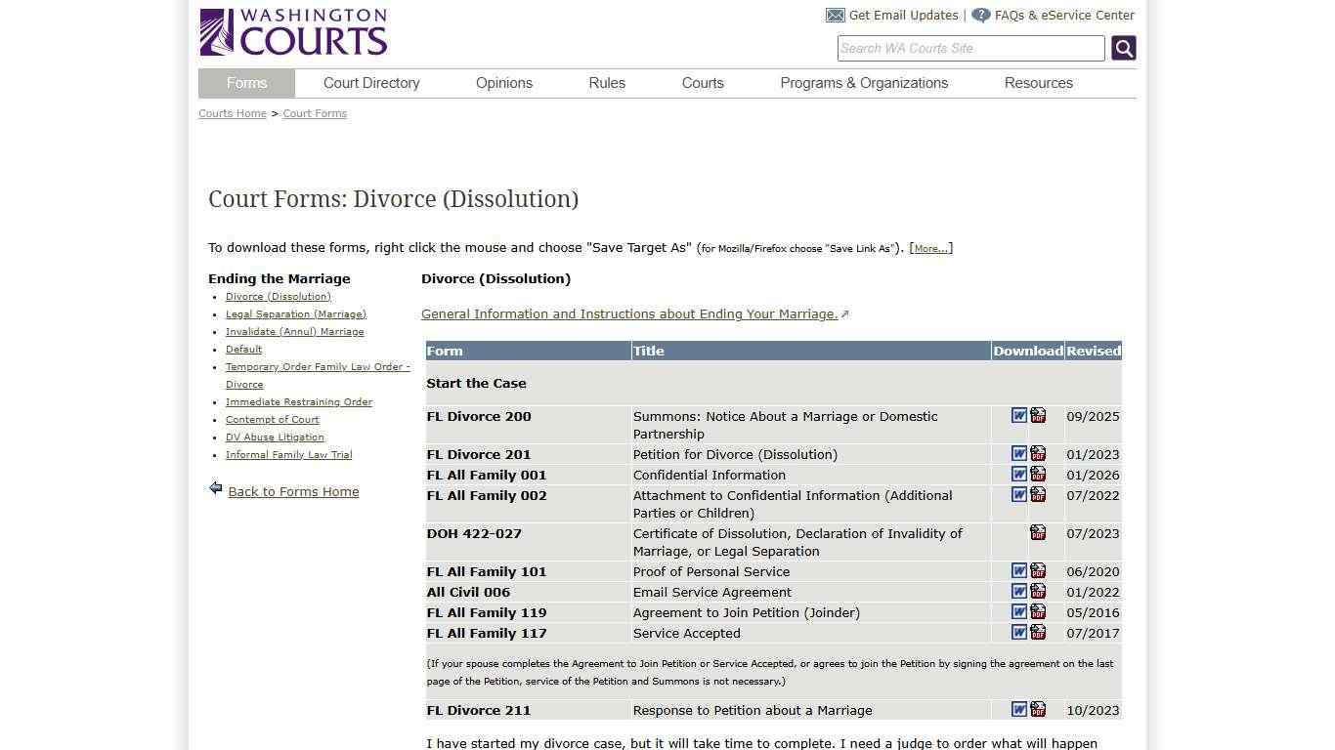Download Service Accepted form in Word
Screen dimensions: 1335x750
[1018, 632]
